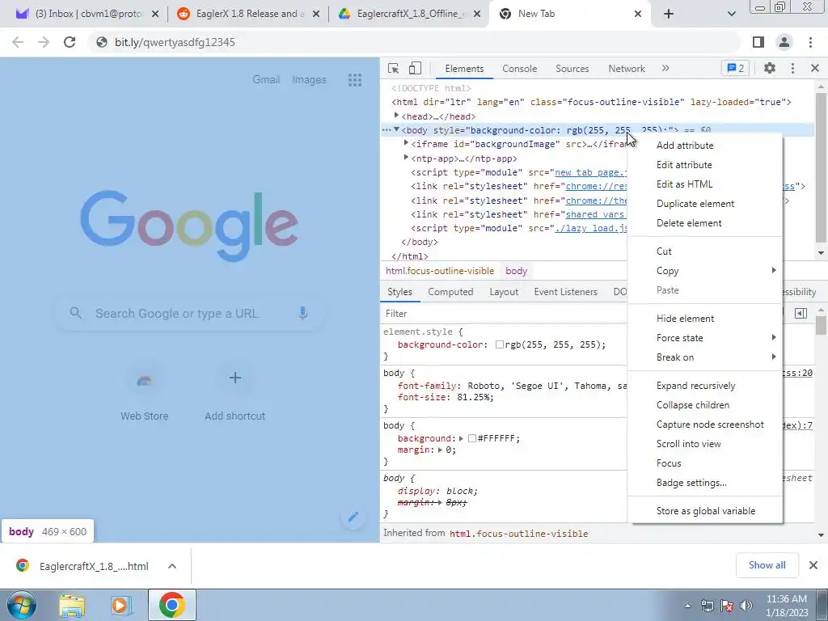This screenshot has height=621, width=828.
Task: Open DevTools customize menu (three dots)
Action: click(x=792, y=68)
